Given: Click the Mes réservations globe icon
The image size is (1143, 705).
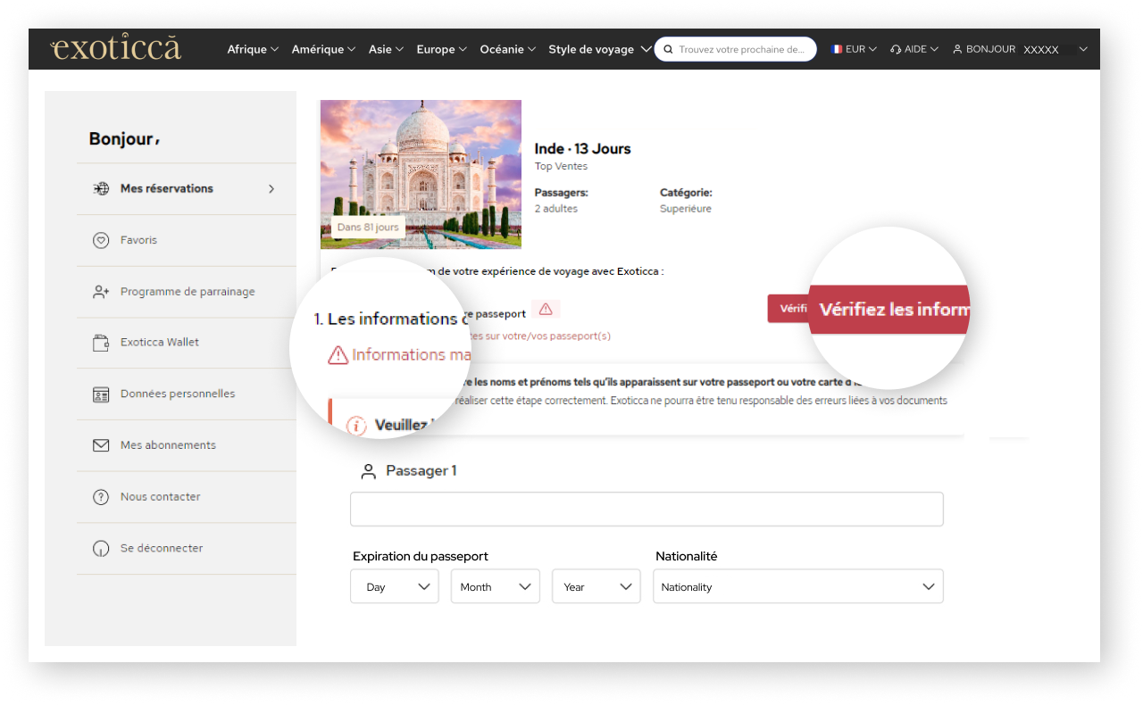Looking at the screenshot, I should pos(101,188).
